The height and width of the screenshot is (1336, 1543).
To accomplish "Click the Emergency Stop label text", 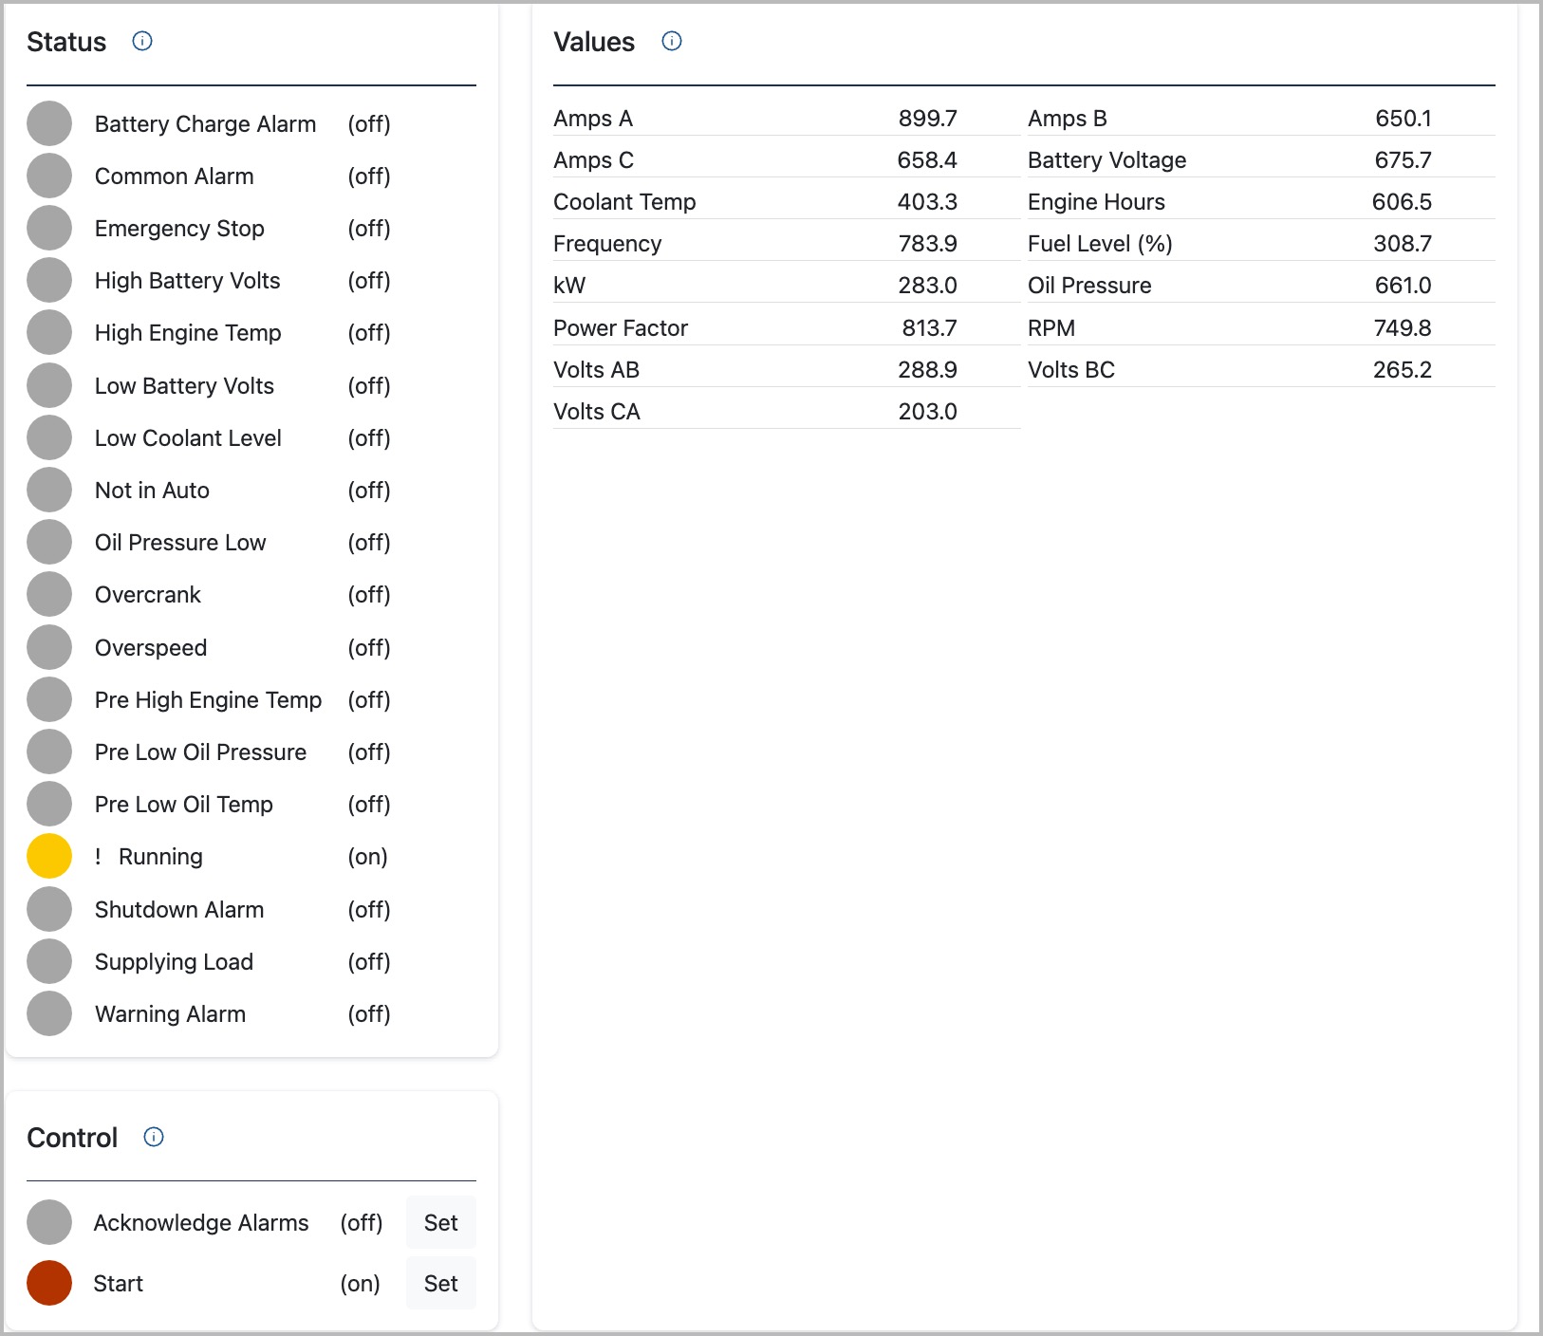I will (179, 229).
